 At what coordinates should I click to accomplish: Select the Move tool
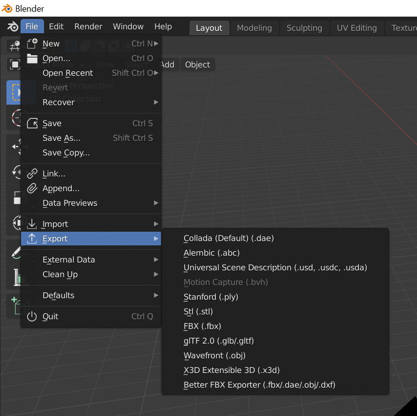point(16,146)
